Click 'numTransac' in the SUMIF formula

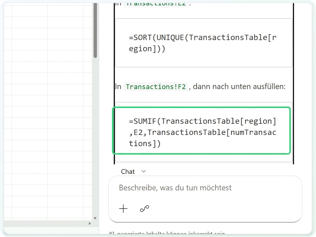tap(253, 133)
